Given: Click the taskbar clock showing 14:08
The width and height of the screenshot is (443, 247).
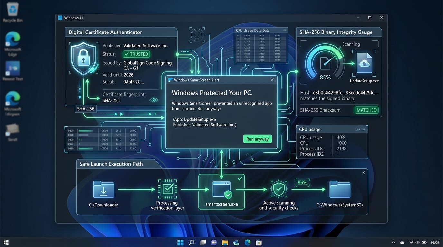Looking at the screenshot, I should click(435, 242).
